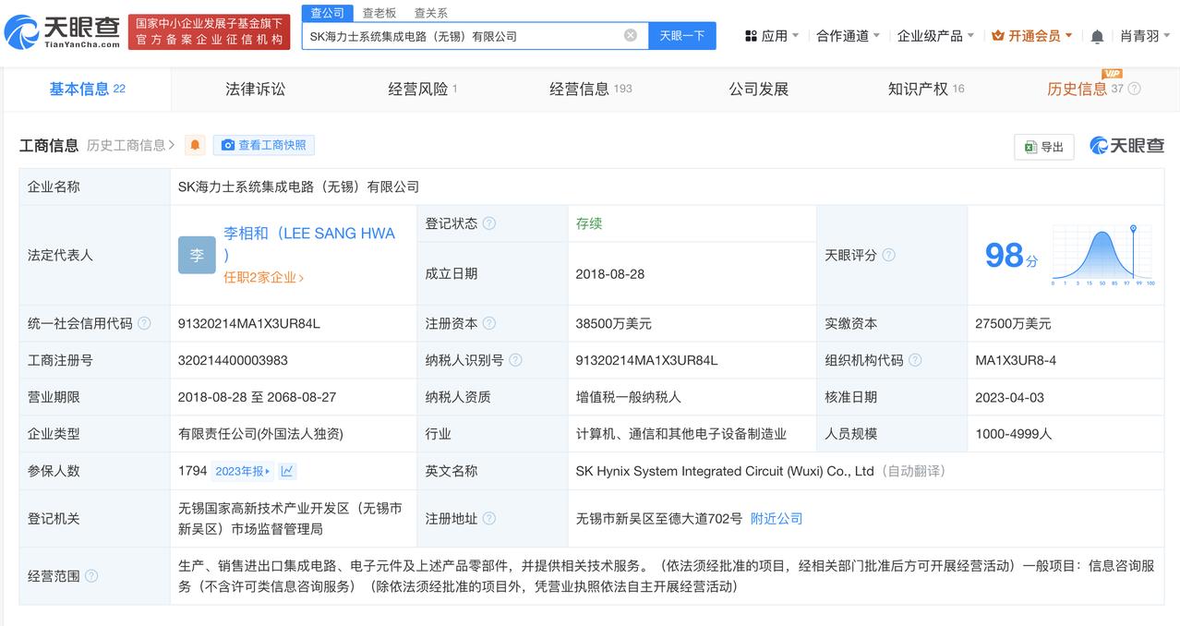Click the TianYanCha logo in header

[x=63, y=32]
